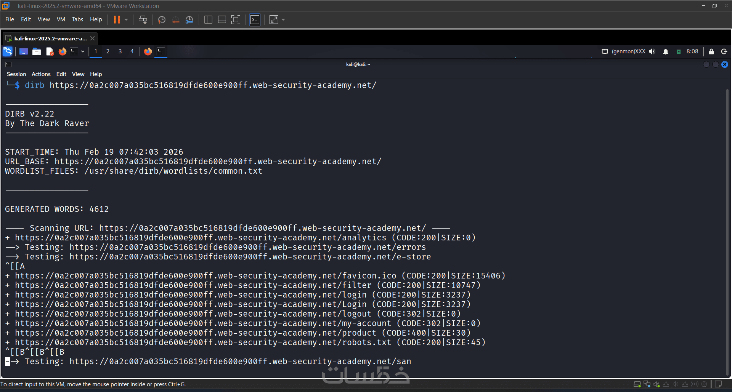The image size is (732, 392).
Task: Expand the stretch guest dropdown arrow
Action: coord(283,20)
